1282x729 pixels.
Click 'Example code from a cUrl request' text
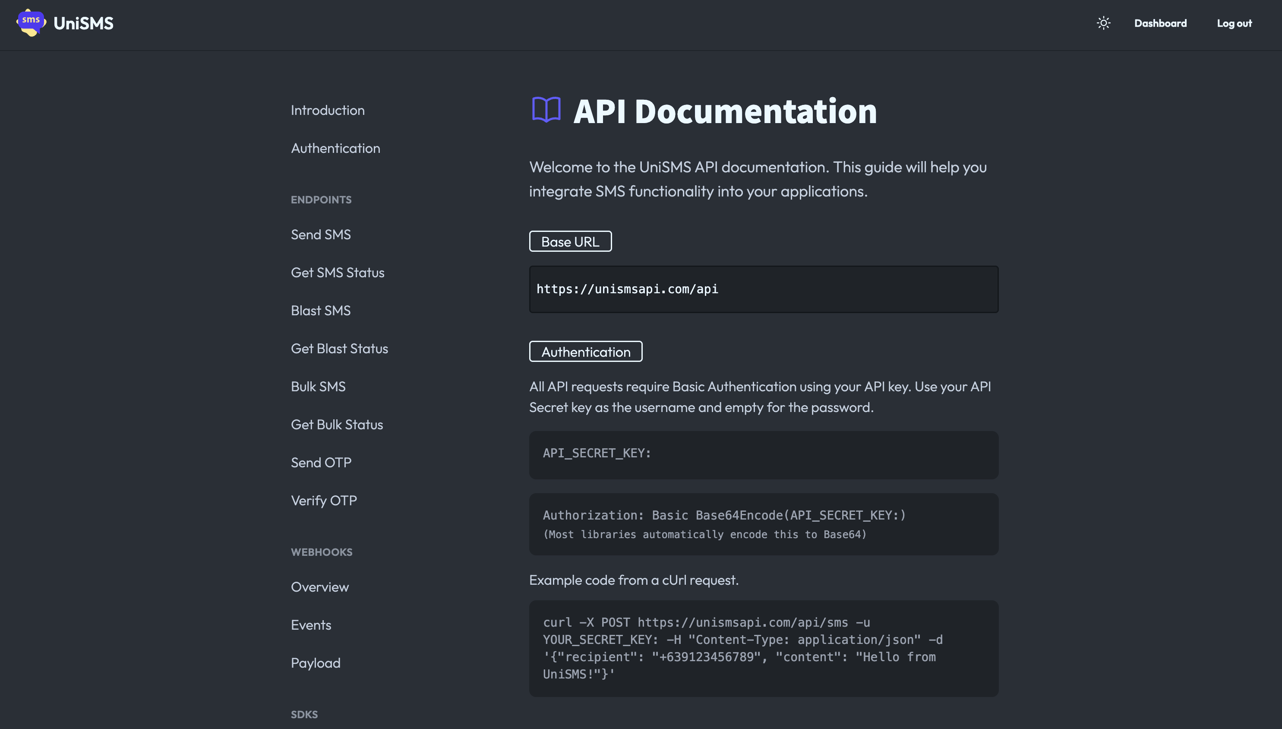click(634, 580)
